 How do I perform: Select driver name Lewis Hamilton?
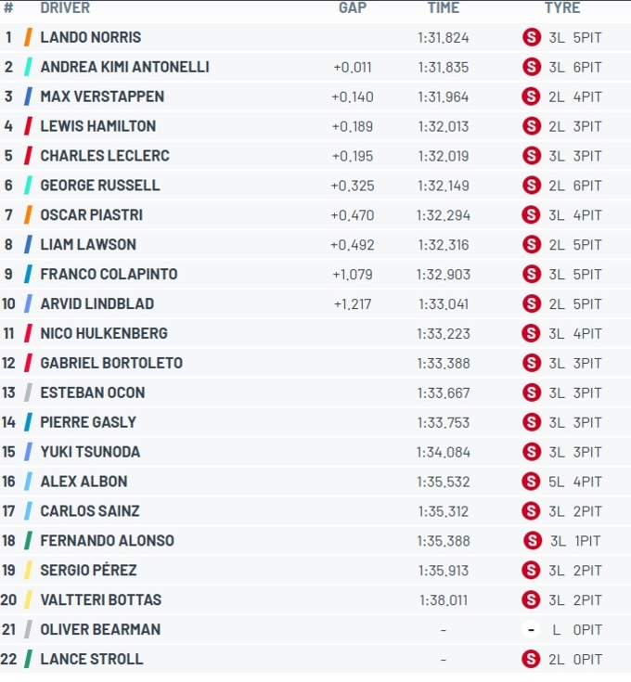click(x=97, y=126)
